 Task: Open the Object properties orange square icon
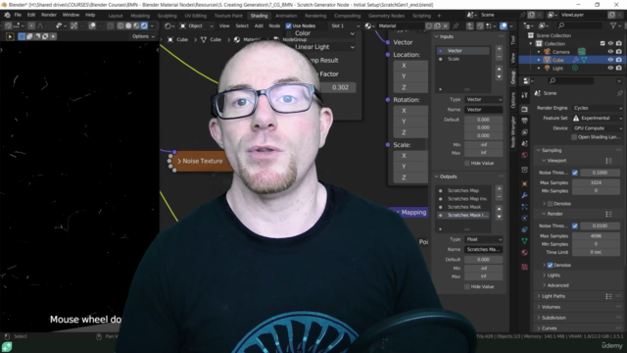pyautogui.click(x=525, y=183)
